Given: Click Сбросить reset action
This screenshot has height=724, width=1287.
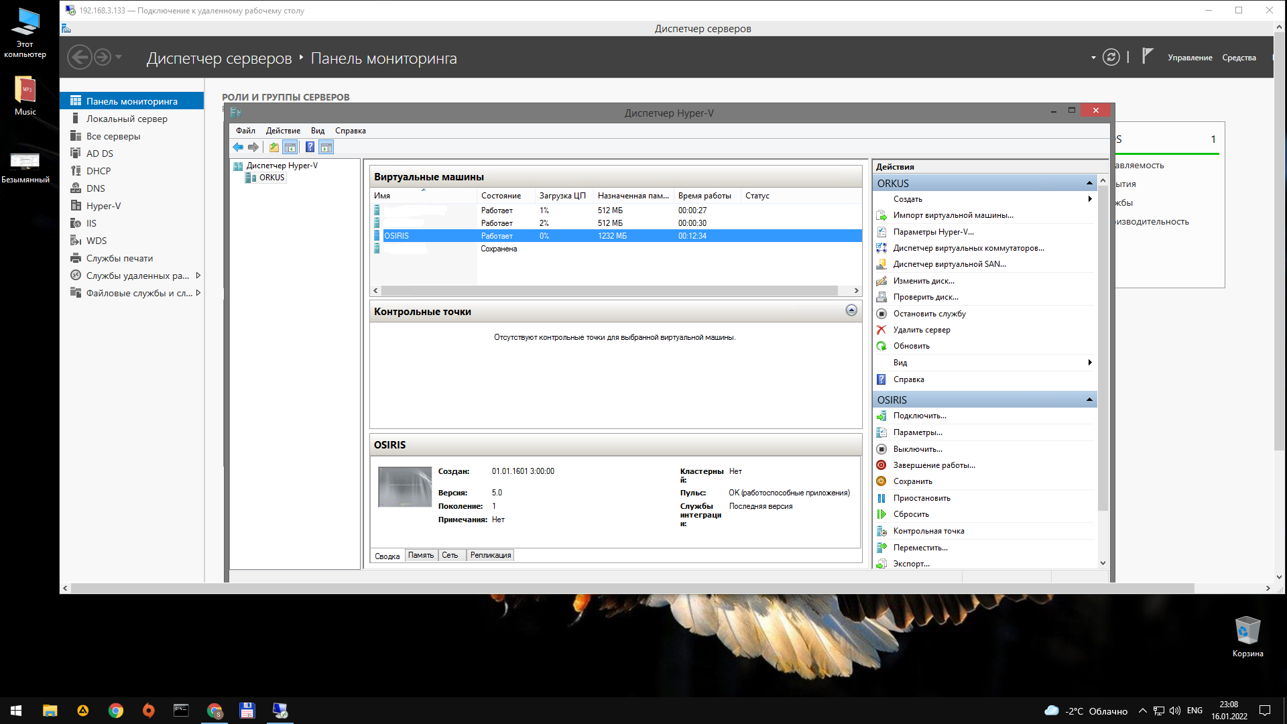Looking at the screenshot, I should 911,514.
